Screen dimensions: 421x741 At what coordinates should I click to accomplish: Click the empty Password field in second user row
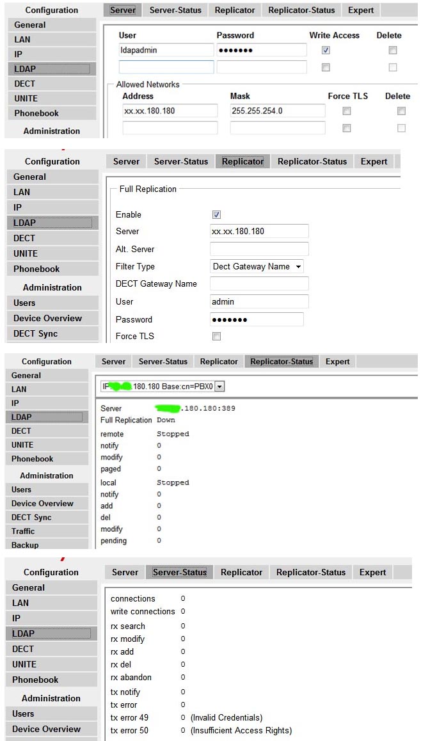(262, 67)
